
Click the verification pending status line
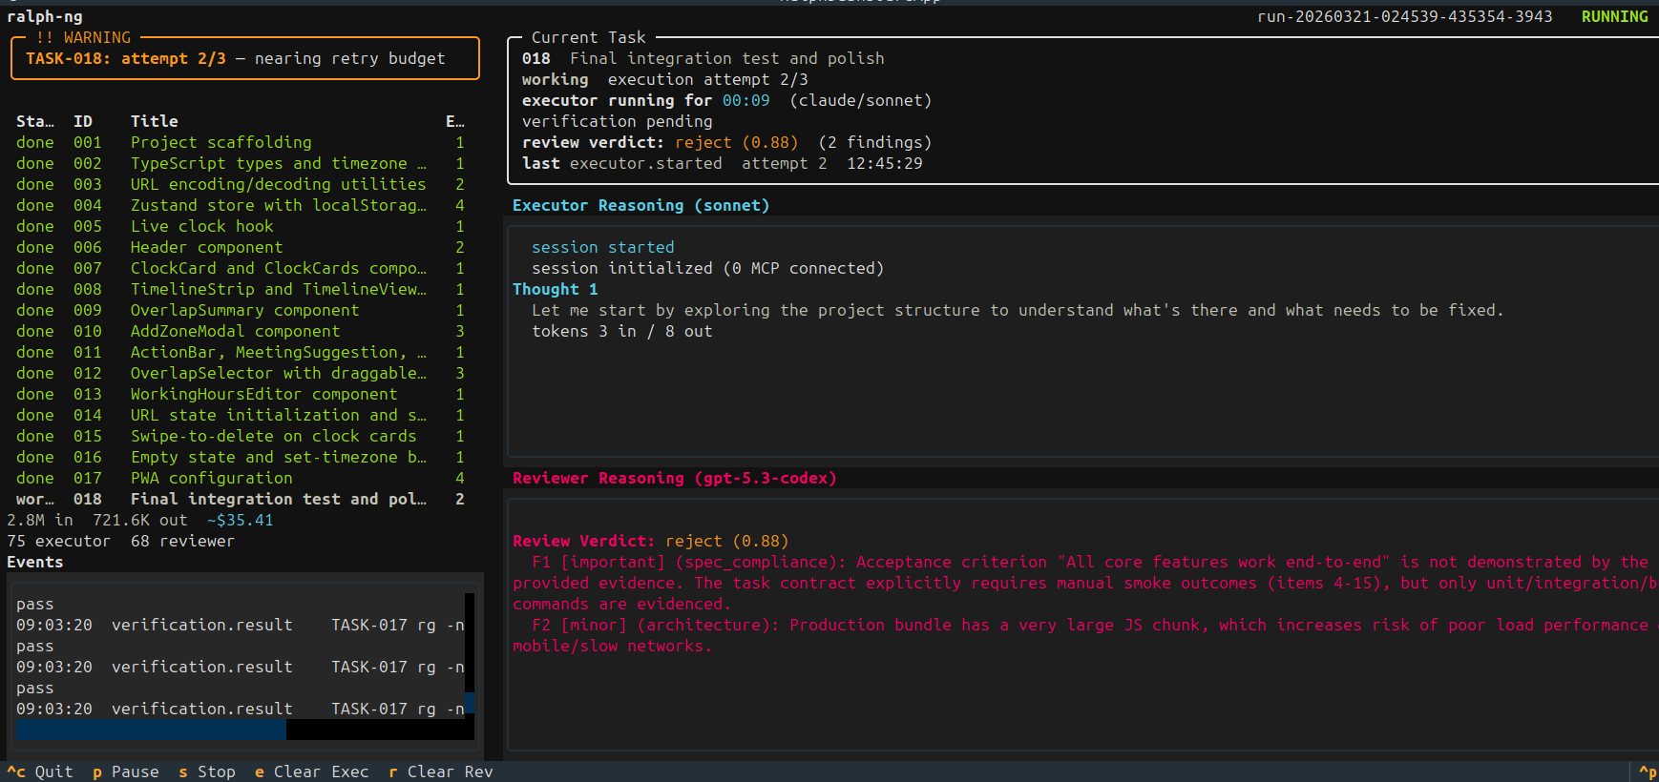coord(618,121)
